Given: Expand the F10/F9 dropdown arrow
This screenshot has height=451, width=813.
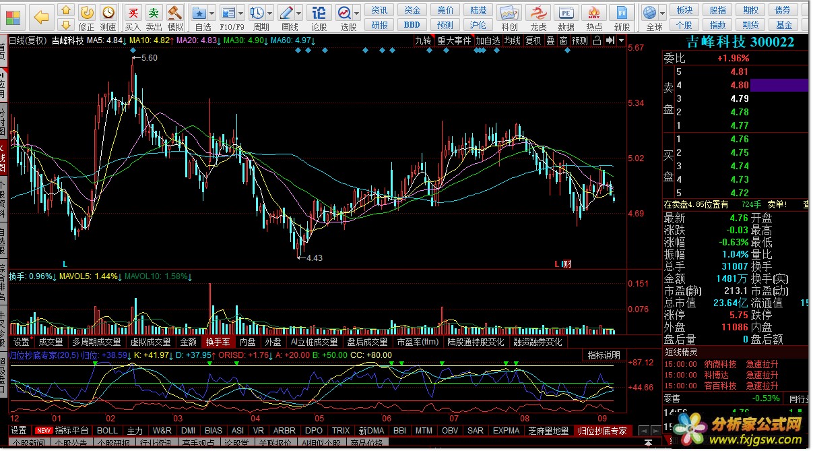Looking at the screenshot, I should click(x=240, y=13).
